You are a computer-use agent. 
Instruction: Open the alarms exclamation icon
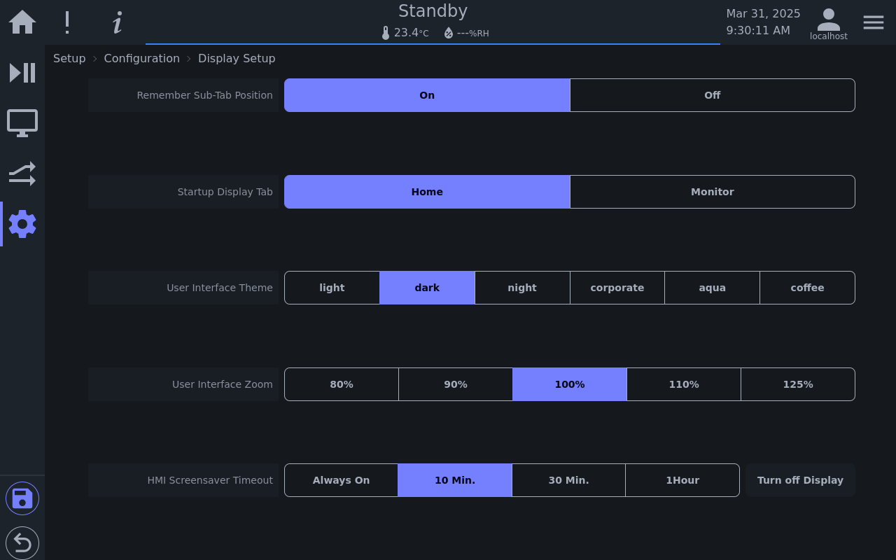pyautogui.click(x=67, y=22)
